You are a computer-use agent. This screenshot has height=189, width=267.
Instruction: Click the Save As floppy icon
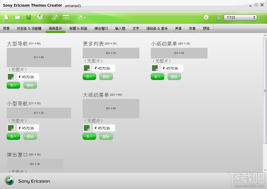[x=40, y=17]
